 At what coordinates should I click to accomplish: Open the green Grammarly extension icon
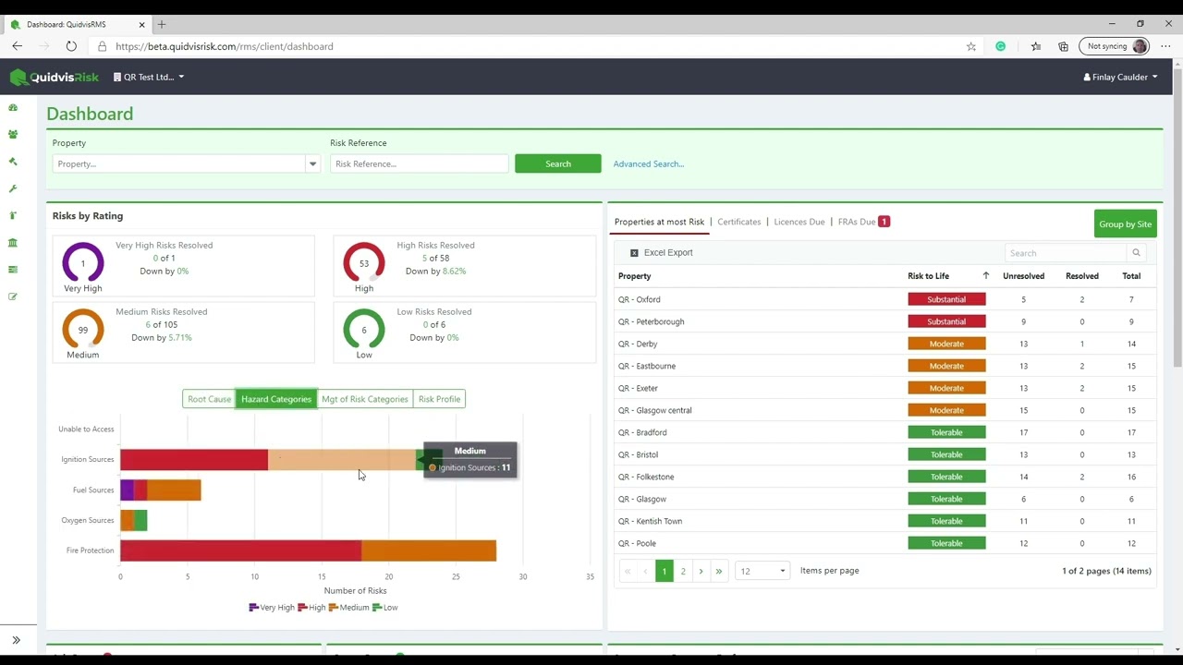click(1000, 46)
